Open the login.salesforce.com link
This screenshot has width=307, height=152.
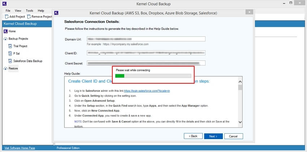[147, 91]
